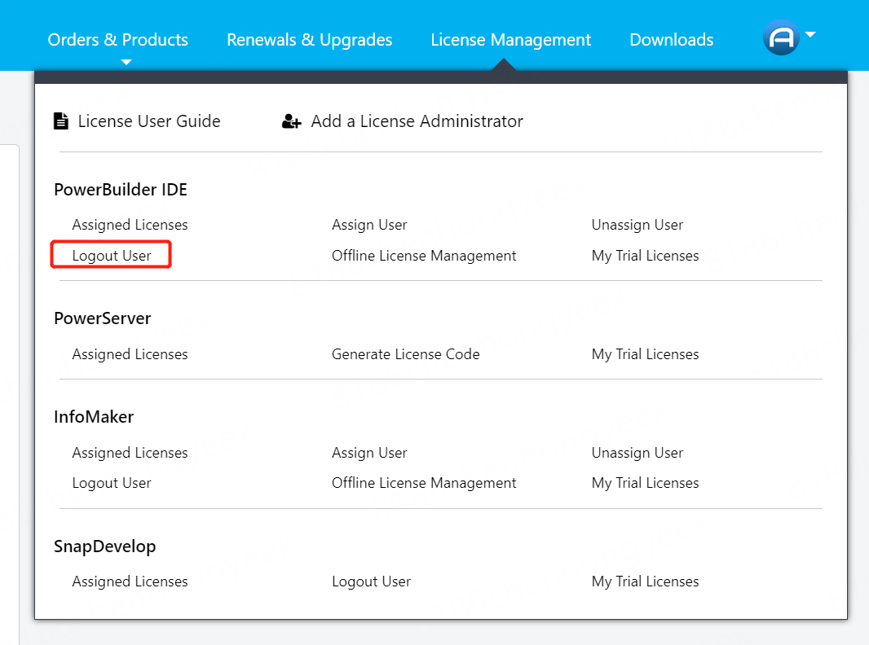
Task: Open the Renewals & Upgrades menu
Action: [309, 40]
